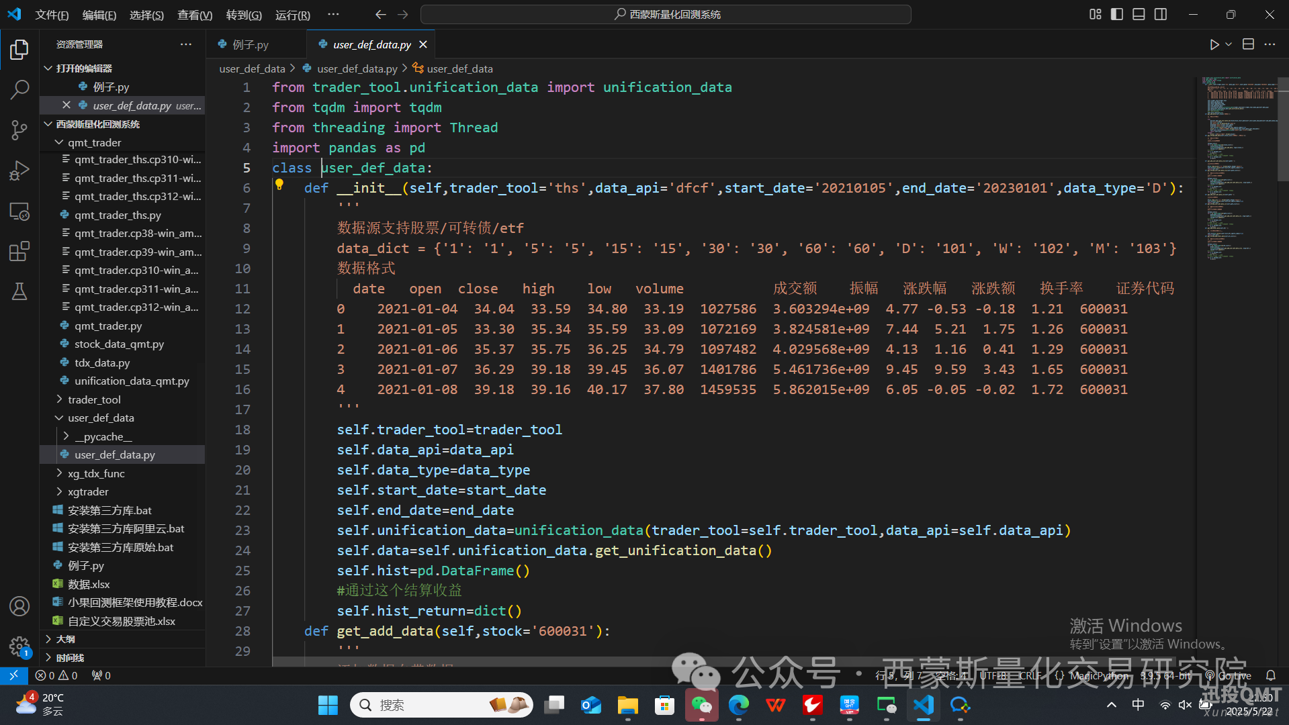Open the Run and Debug view
The height and width of the screenshot is (725, 1289).
point(19,171)
